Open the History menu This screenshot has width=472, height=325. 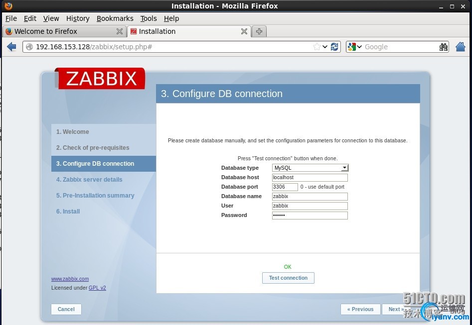[x=78, y=18]
